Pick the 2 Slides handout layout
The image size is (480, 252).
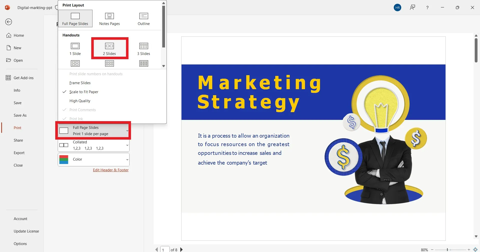click(x=109, y=48)
